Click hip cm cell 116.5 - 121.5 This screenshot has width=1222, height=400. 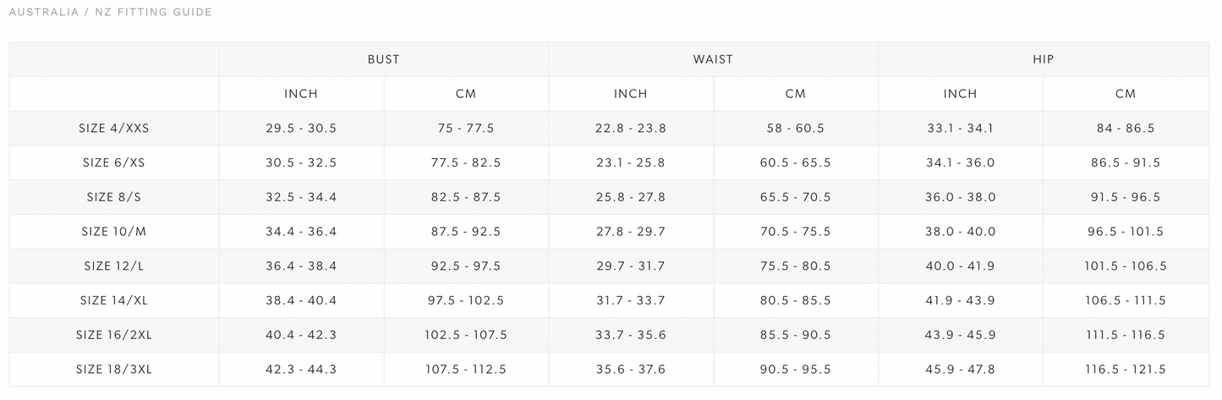pyautogui.click(x=1126, y=369)
